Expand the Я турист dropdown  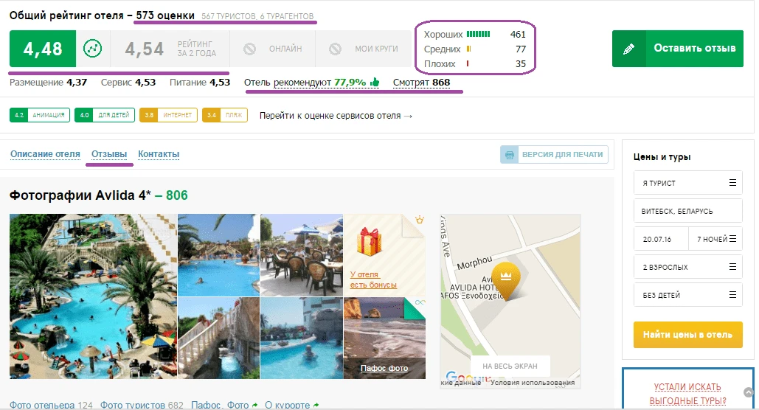coord(688,183)
